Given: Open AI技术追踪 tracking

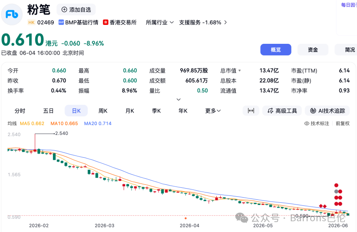Looking at the screenshot, I should (x=327, y=111).
